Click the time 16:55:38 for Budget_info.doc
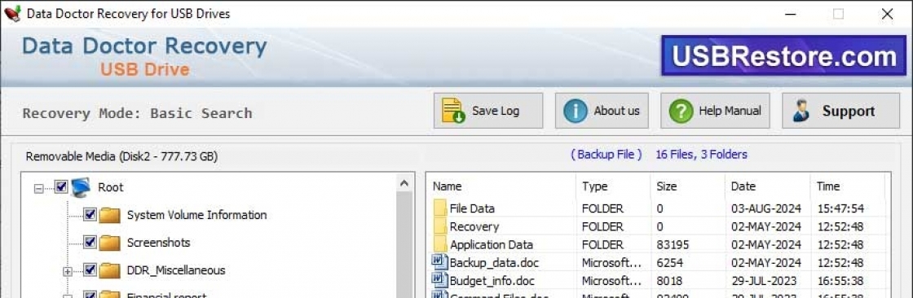The width and height of the screenshot is (913, 298). point(840,281)
